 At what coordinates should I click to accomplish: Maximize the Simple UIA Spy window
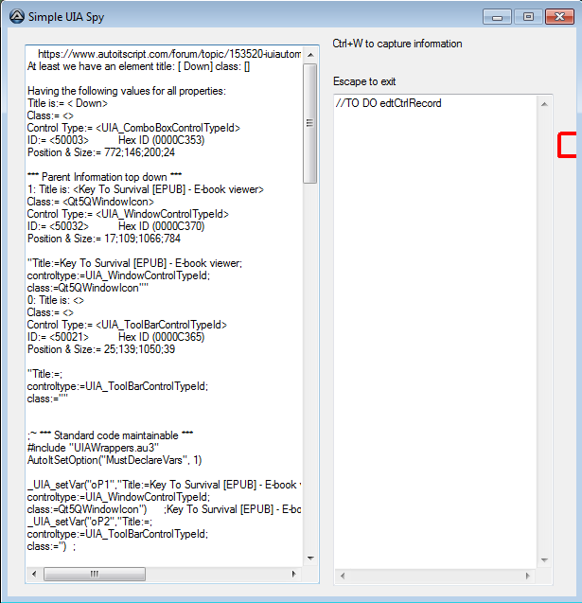point(528,17)
